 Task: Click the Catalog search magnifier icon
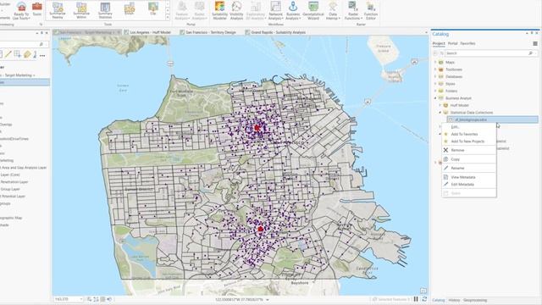click(x=531, y=53)
